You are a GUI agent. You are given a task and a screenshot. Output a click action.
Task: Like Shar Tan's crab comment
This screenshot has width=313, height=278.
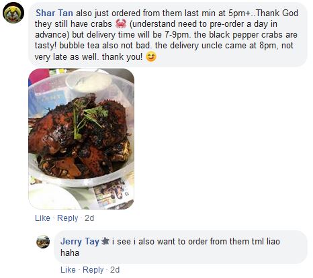tap(42, 218)
